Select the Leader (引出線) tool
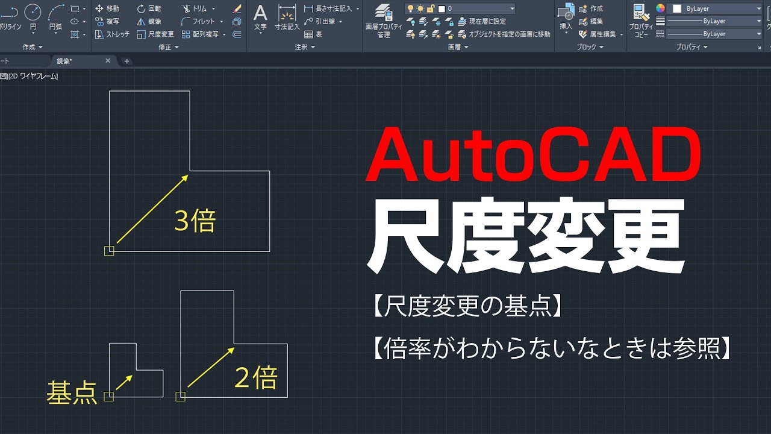The width and height of the screenshot is (771, 434). 320,21
